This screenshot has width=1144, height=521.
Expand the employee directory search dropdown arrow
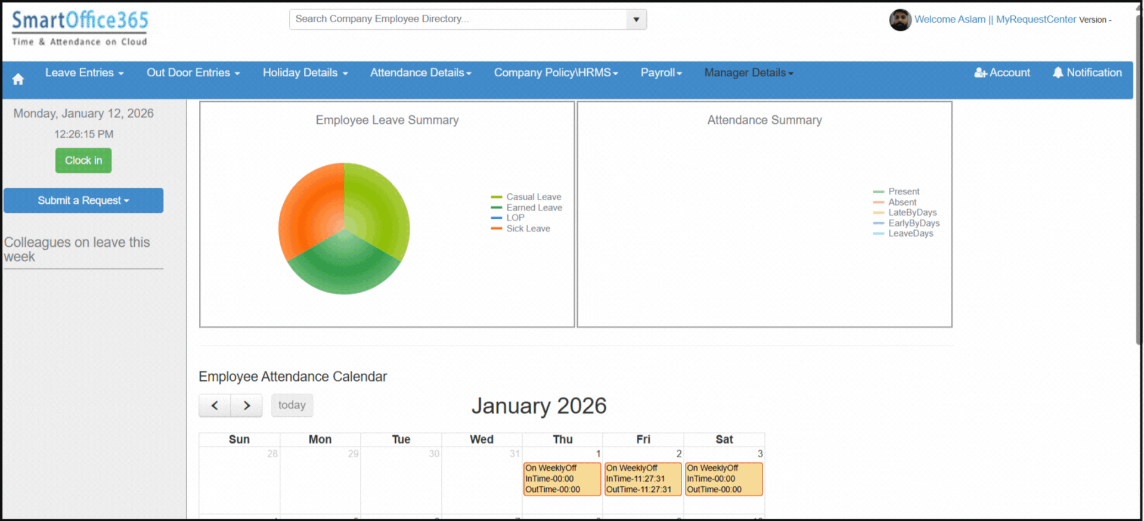[636, 20]
